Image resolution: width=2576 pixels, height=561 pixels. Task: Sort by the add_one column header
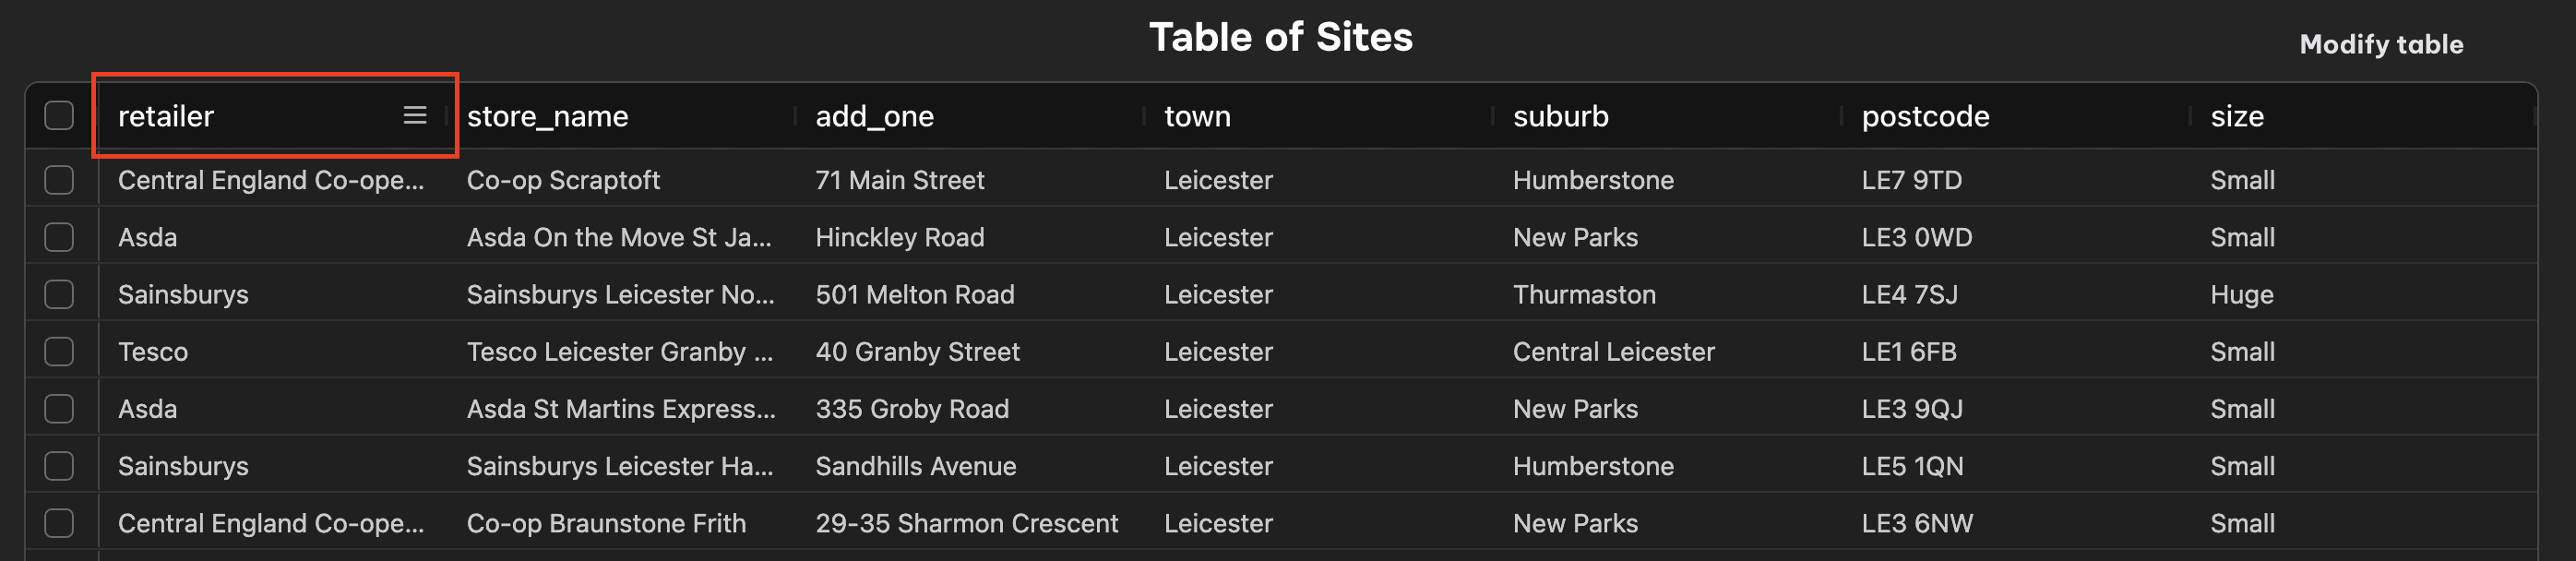874,116
